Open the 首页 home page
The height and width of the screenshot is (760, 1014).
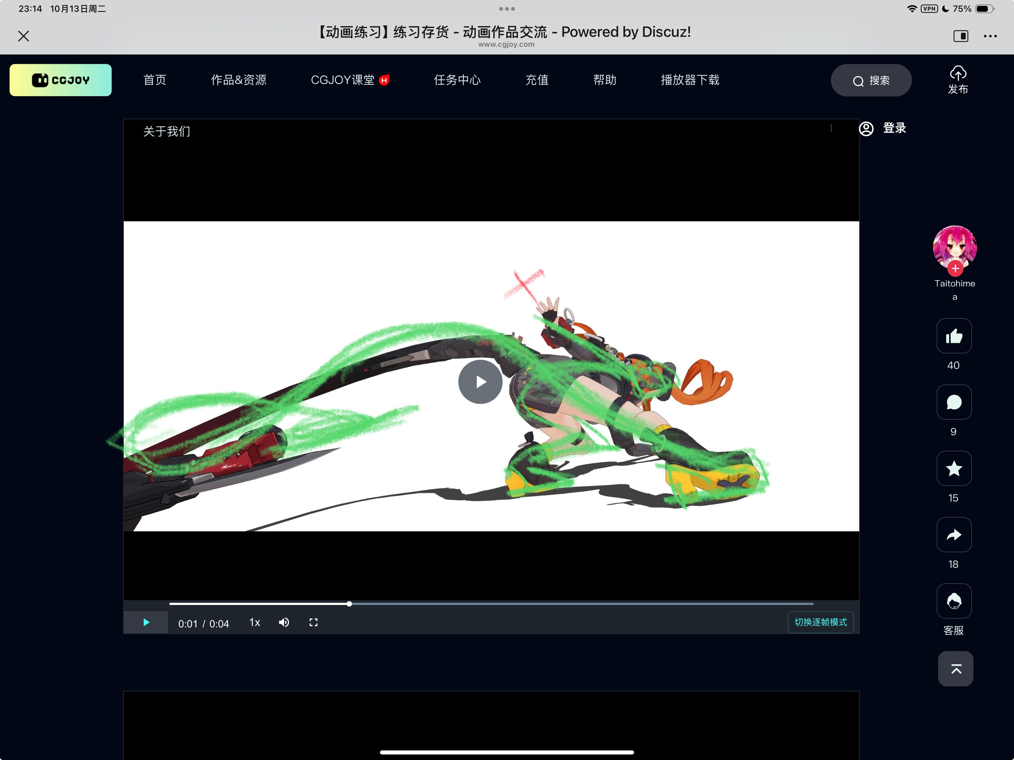pyautogui.click(x=154, y=80)
